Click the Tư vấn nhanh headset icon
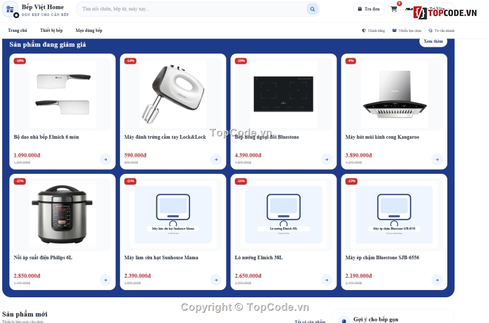 pos(430,30)
